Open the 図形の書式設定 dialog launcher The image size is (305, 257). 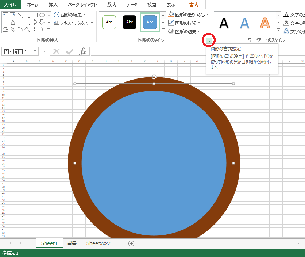(208, 40)
